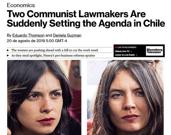The height and width of the screenshot is (135, 171).
Task: Open the left lawmaker photo
Action: (x=44, y=97)
